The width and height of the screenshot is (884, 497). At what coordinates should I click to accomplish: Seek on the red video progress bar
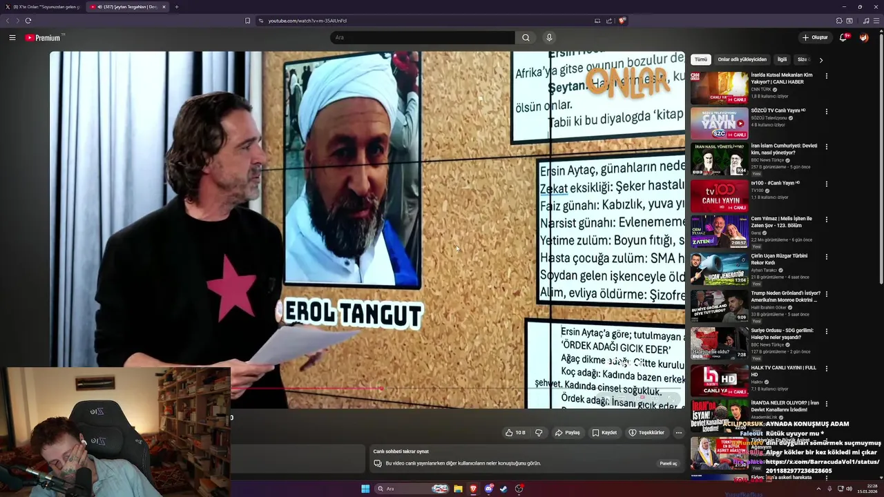coord(306,389)
